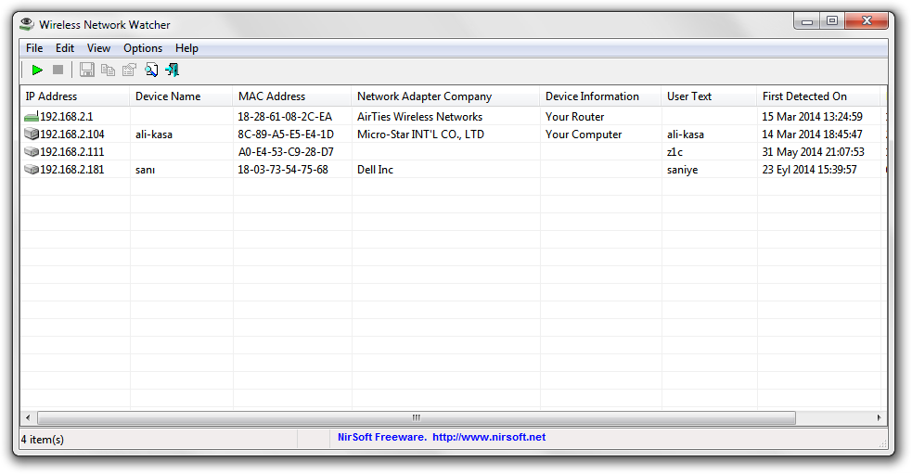Sort by the MAC Address column header
The width and height of the screenshot is (912, 474).
tap(272, 96)
